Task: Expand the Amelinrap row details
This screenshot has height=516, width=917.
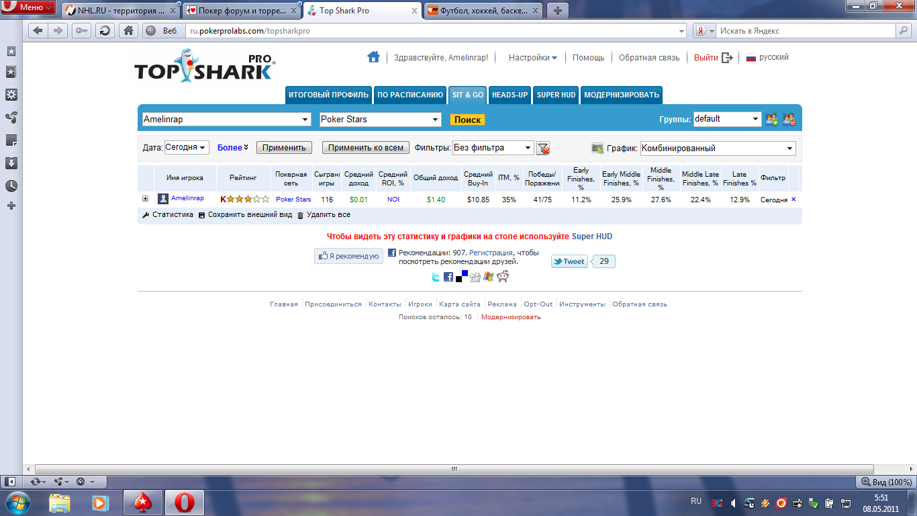Action: (145, 199)
